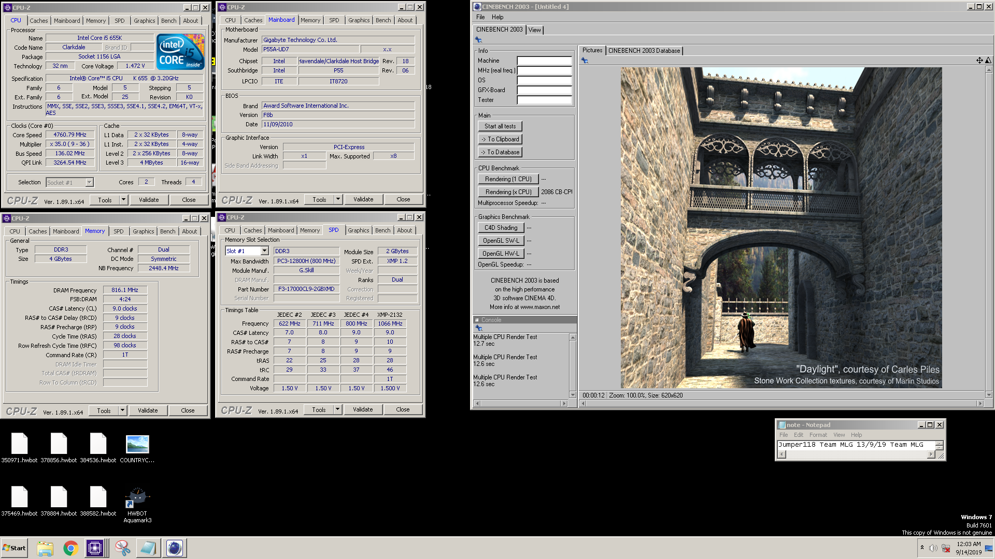Viewport: 995px width, 559px height.
Task: Click into the Machine input field
Action: coord(544,61)
